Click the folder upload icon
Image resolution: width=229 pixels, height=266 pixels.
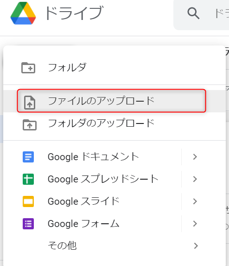30,125
